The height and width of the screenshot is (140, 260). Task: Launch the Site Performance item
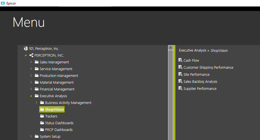(x=197, y=75)
